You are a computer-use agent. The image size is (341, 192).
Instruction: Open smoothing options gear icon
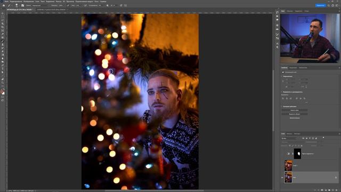108,5
